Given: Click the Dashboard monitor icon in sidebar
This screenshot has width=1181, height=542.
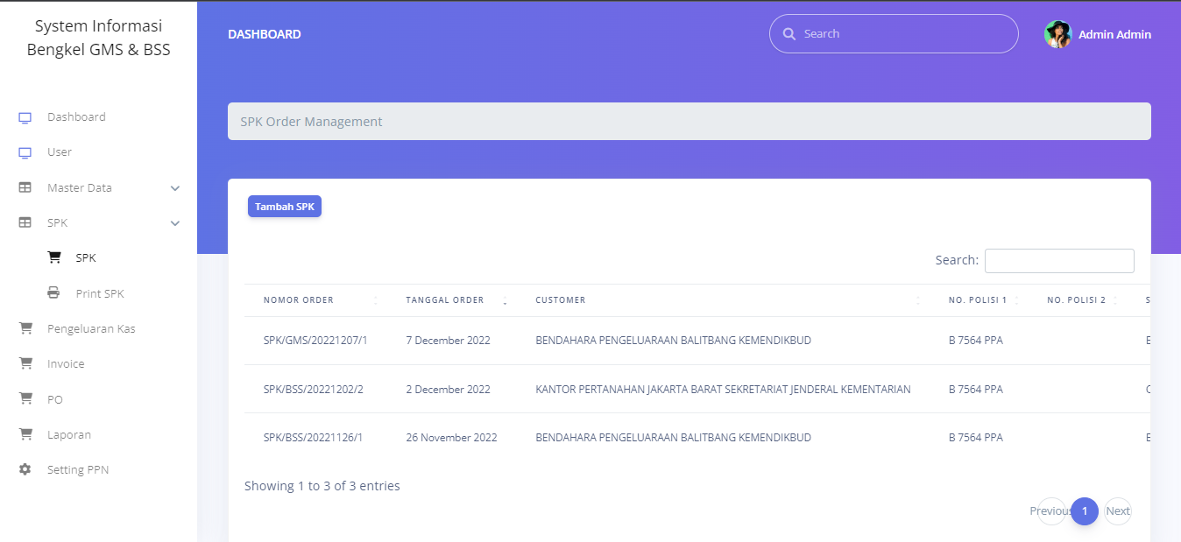Looking at the screenshot, I should (25, 117).
